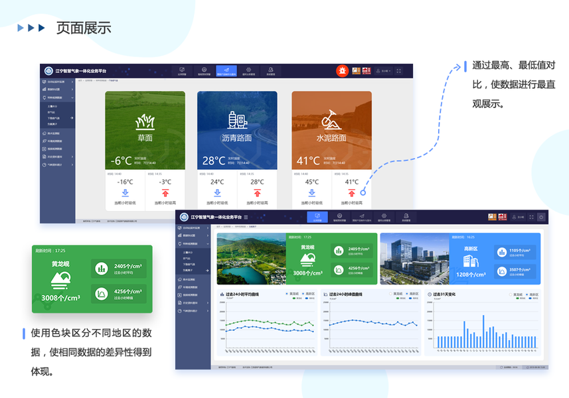
Task: Click the -3°C hourly highest up arrow
Action: (x=165, y=193)
